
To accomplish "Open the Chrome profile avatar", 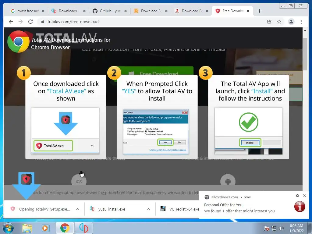I will (291, 22).
